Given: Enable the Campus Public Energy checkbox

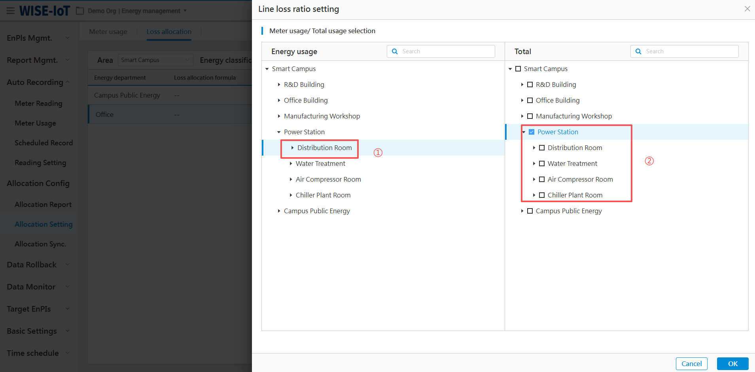Looking at the screenshot, I should (530, 211).
